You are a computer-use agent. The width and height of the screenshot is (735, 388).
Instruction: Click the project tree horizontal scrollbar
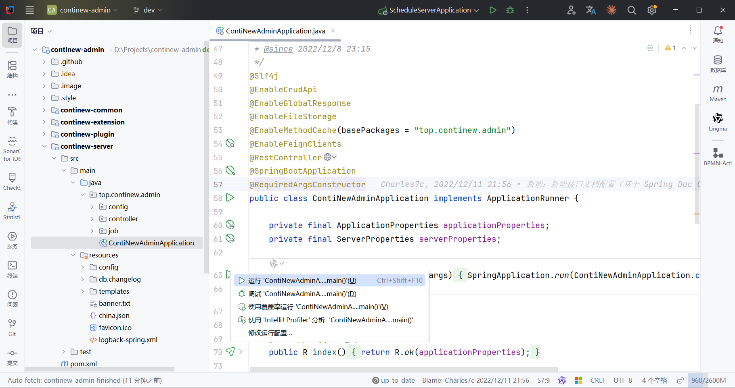coord(100,369)
